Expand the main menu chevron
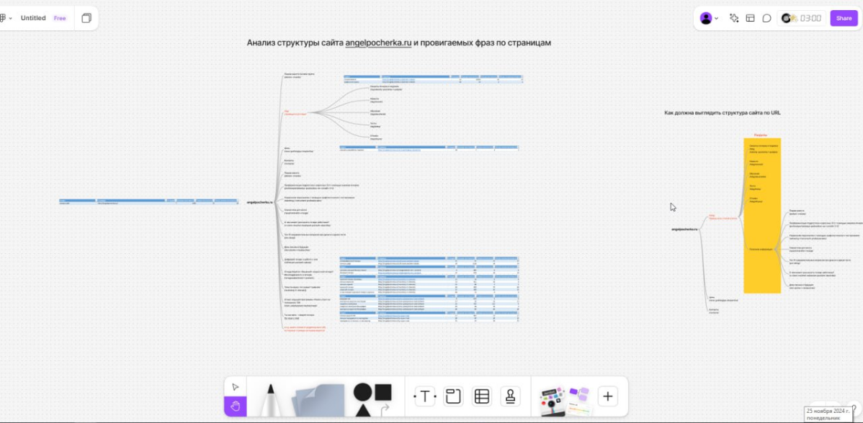Viewport: 863px width, 423px height. [11, 19]
